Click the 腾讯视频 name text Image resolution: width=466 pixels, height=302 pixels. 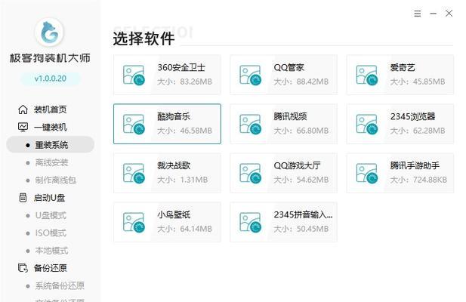[x=290, y=116]
